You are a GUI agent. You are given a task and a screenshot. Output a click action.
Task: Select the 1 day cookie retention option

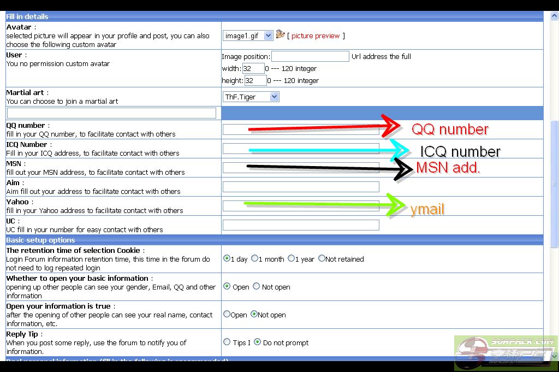coord(227,258)
